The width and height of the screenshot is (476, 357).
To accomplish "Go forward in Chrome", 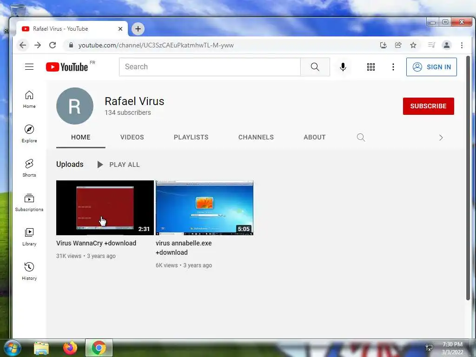I will 38,45.
